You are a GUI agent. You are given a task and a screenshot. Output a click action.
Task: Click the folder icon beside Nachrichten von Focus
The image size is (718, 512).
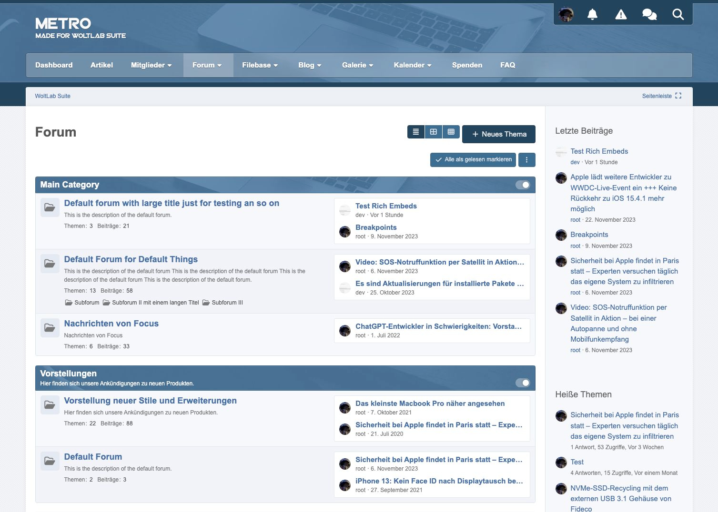point(50,328)
